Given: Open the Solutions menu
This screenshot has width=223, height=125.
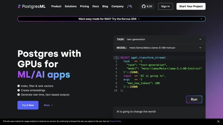Looking at the screenshot, I should pyautogui.click(x=71, y=6).
